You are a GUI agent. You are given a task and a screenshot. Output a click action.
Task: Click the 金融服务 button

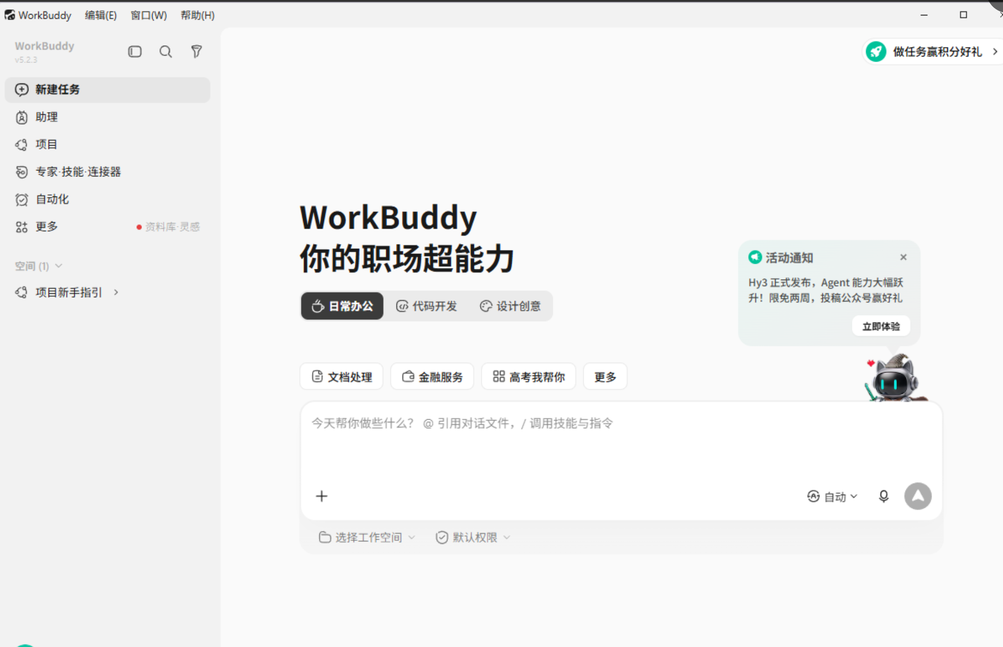[x=432, y=376]
